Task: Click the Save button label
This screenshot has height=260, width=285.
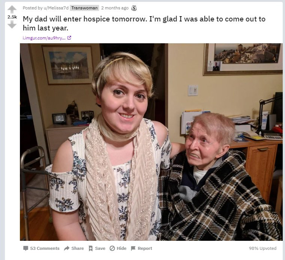Action: 100,248
